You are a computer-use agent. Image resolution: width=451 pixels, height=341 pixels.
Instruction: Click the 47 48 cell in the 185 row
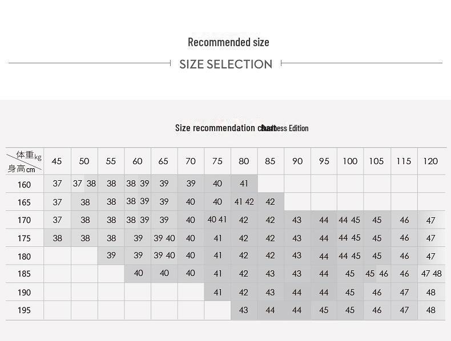tap(431, 274)
